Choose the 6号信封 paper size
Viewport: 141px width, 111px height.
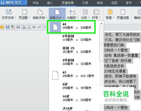[x=74, y=38]
